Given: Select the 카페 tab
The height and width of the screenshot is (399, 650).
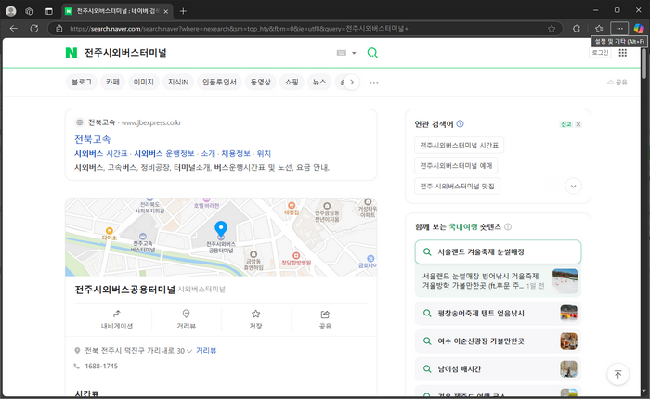Looking at the screenshot, I should click(x=112, y=82).
